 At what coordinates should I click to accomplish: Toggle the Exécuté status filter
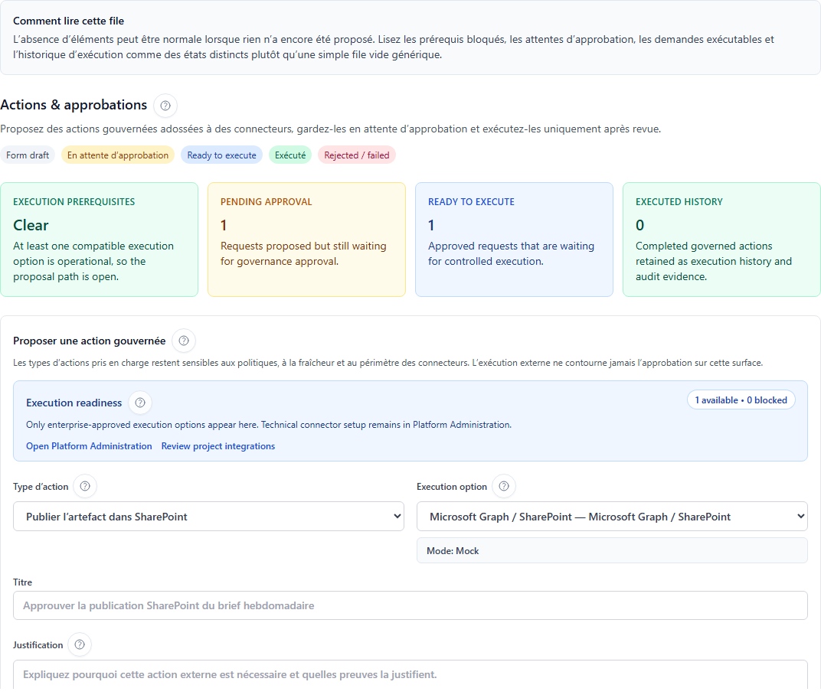290,155
